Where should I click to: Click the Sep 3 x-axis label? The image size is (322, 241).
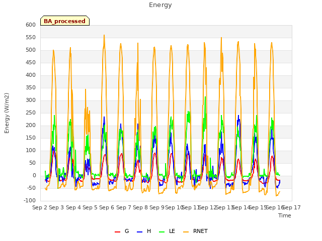56,207
